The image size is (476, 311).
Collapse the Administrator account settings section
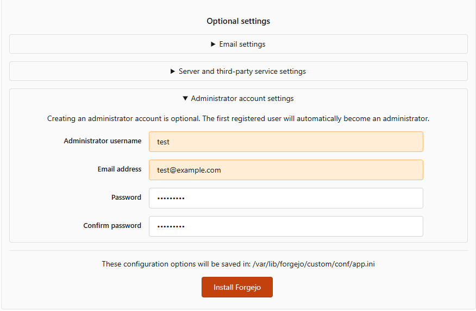coord(242,99)
